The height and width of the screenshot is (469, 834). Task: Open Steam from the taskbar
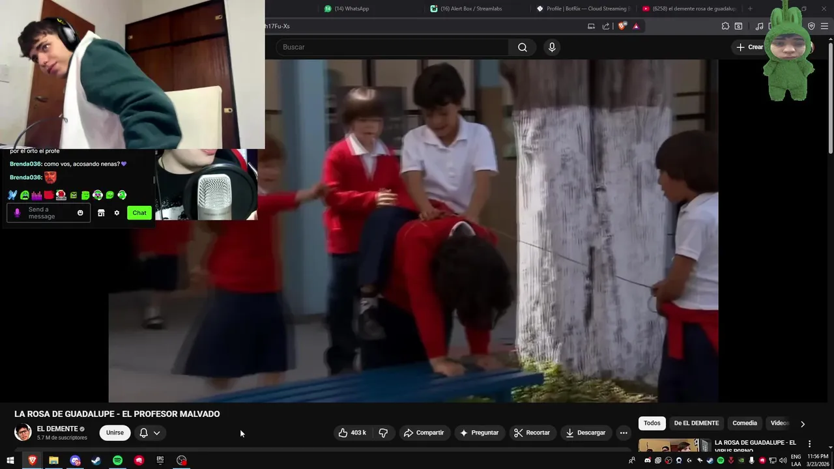[96, 461]
